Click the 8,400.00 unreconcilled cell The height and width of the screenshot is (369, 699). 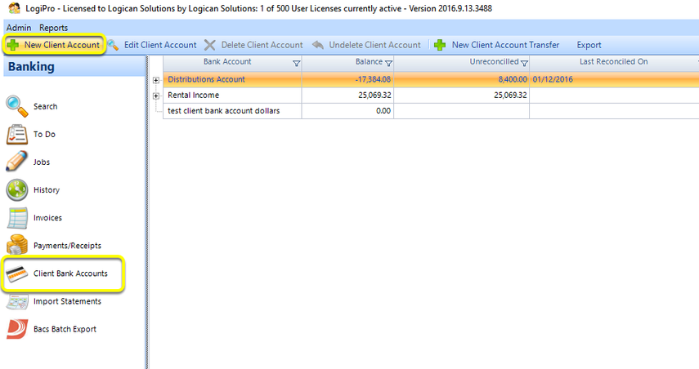[461, 80]
